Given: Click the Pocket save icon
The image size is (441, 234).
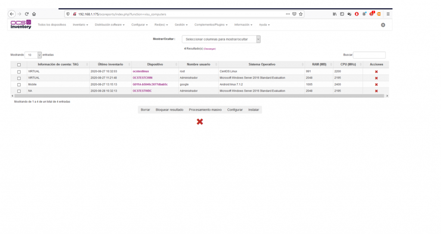Looking at the screenshot, I should 294,14.
